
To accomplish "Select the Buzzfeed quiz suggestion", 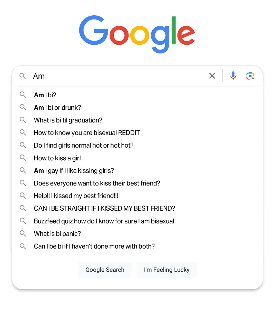I will (x=104, y=221).
